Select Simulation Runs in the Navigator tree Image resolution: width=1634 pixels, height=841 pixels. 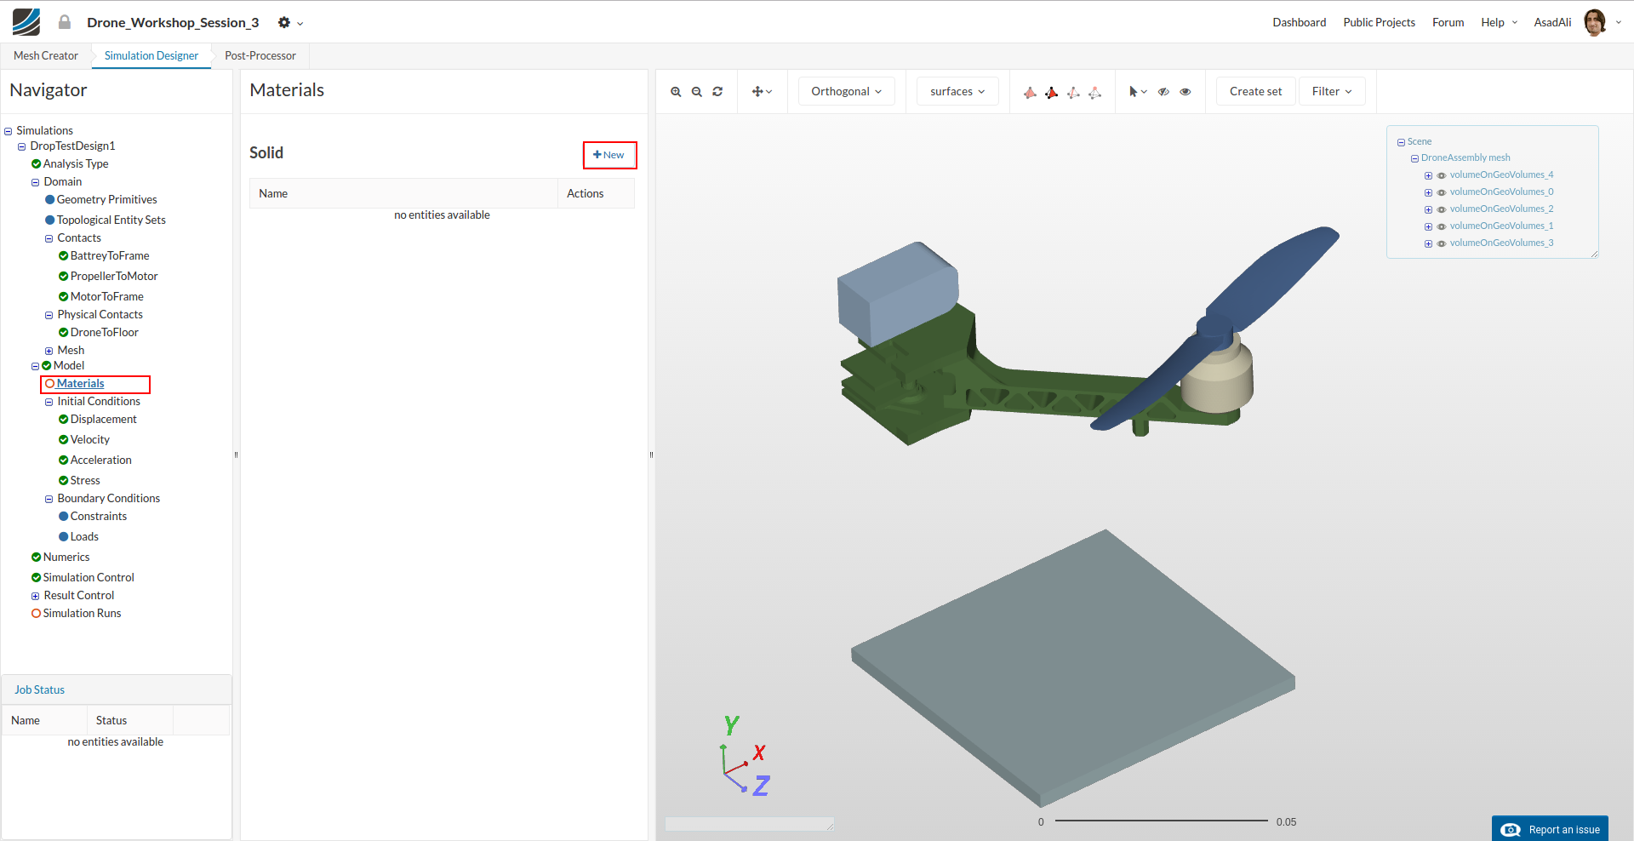[x=82, y=614]
